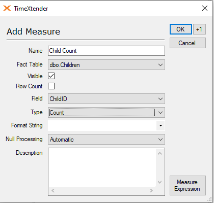Expand the Null Processing Automatic dropdown
The width and height of the screenshot is (214, 203).
106,140
